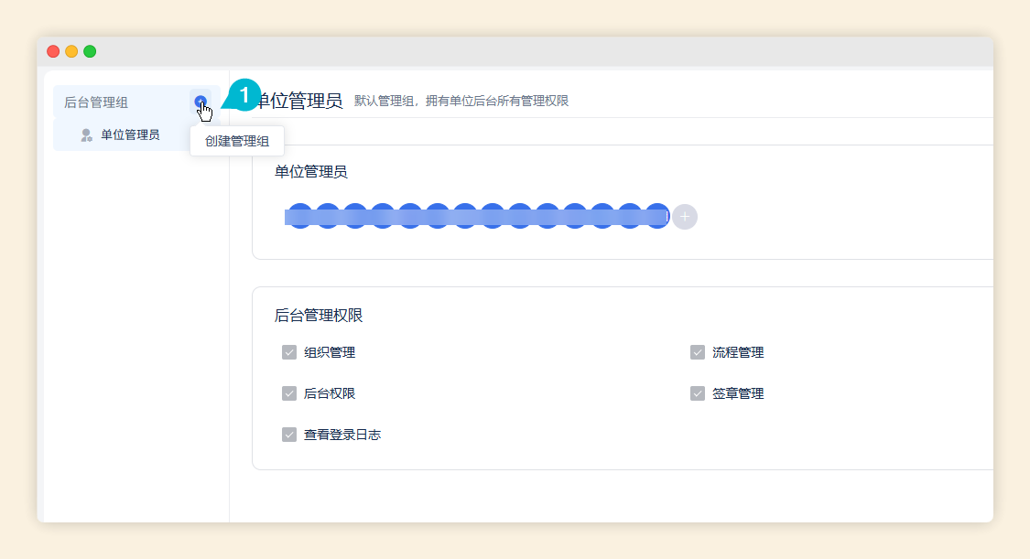Click the gray plus icon to add an administrator
This screenshot has width=1030, height=559.
pos(684,217)
